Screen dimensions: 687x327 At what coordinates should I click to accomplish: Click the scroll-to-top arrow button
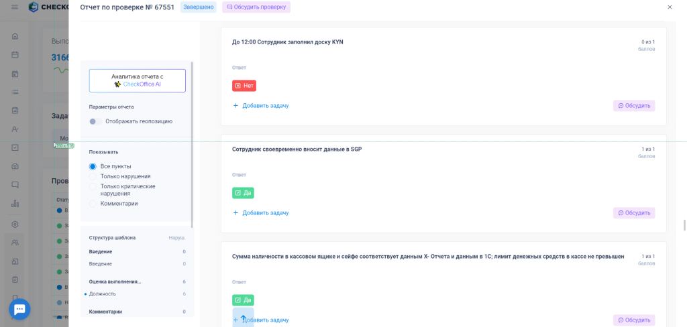point(244,318)
